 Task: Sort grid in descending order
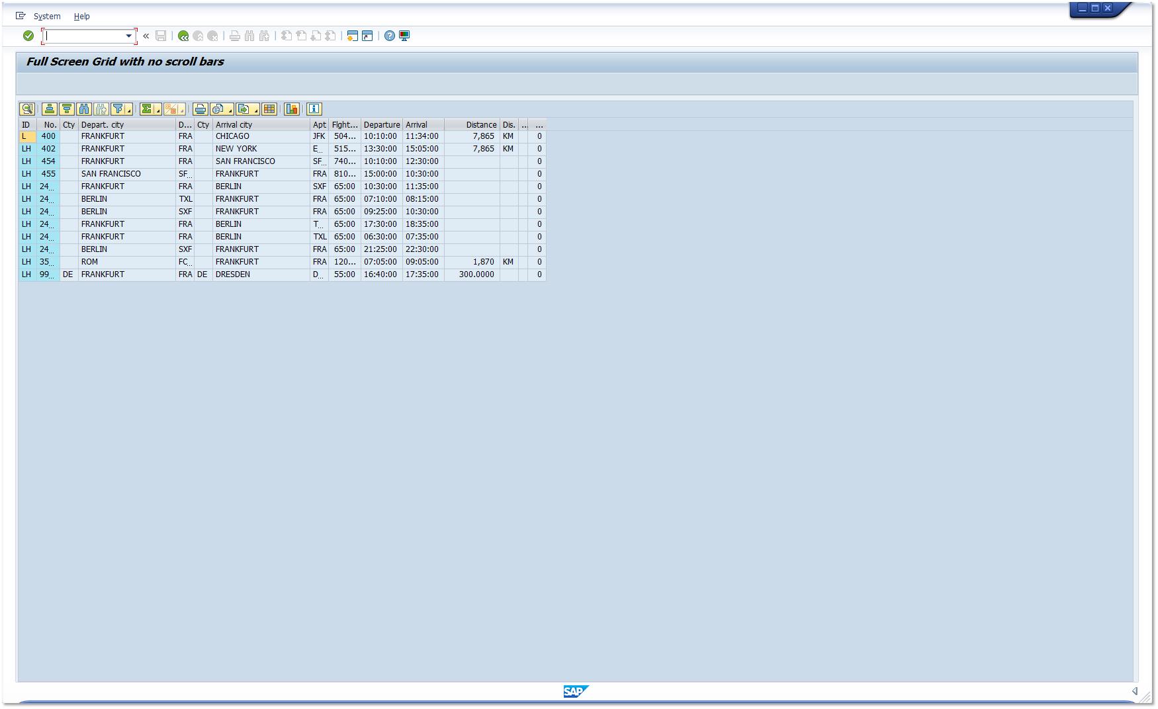(67, 109)
